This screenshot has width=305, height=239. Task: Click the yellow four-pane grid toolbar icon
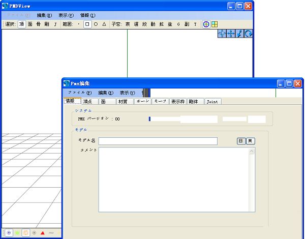point(215,24)
